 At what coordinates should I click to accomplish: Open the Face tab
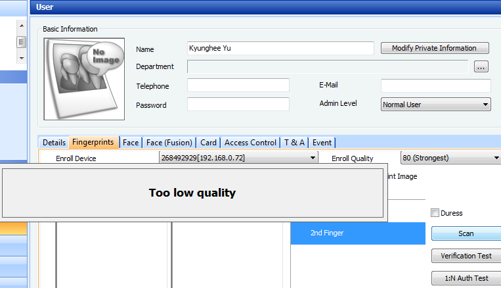(x=131, y=143)
